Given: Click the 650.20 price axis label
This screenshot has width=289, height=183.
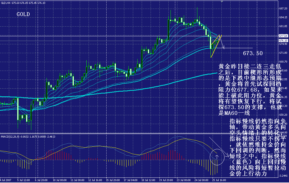Looking at the screenshot, I should [283, 115].
